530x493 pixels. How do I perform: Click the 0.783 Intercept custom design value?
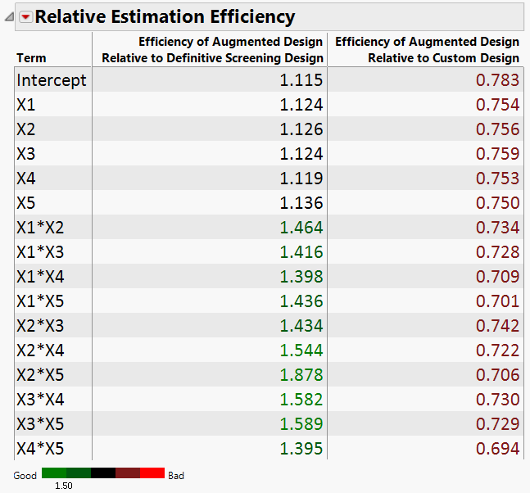498,80
